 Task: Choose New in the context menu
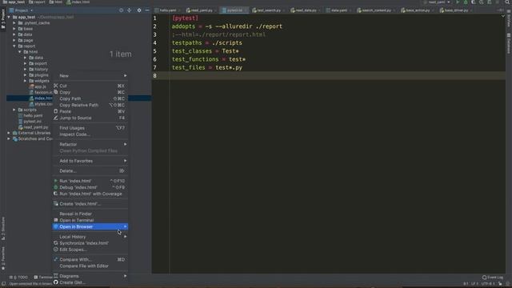[x=90, y=76]
